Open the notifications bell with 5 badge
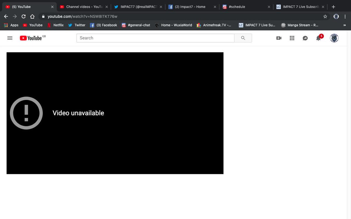Image resolution: width=351 pixels, height=219 pixels. tap(319, 38)
